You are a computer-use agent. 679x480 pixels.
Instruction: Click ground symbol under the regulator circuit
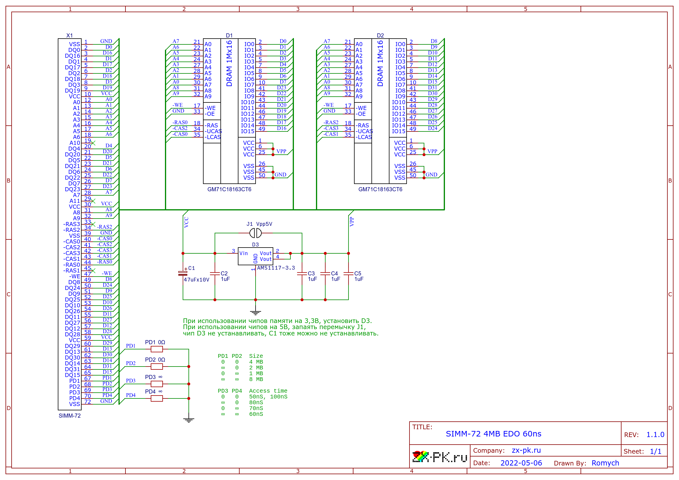point(255,313)
